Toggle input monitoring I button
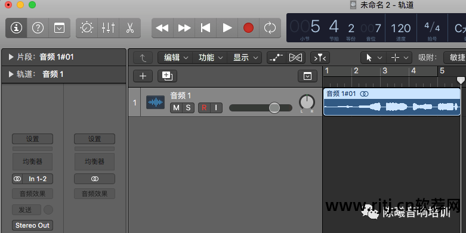Viewport: 466px width, 233px height. pos(216,108)
